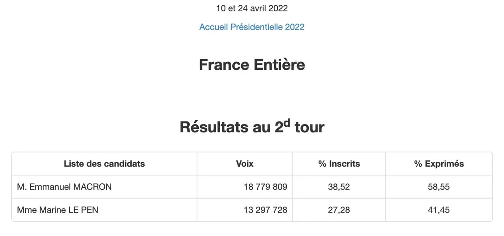
Task: Click the word France in the heading
Action: 224,65
